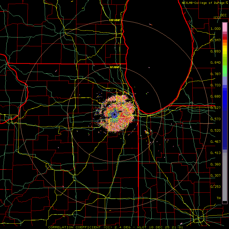Screen dimensions: 229x229
Task: Click the 0.787 color scale value
Action: [216, 74]
